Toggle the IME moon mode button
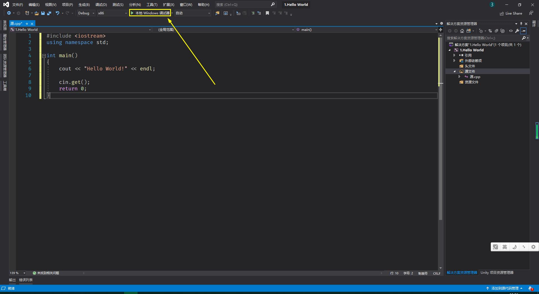 point(514,247)
